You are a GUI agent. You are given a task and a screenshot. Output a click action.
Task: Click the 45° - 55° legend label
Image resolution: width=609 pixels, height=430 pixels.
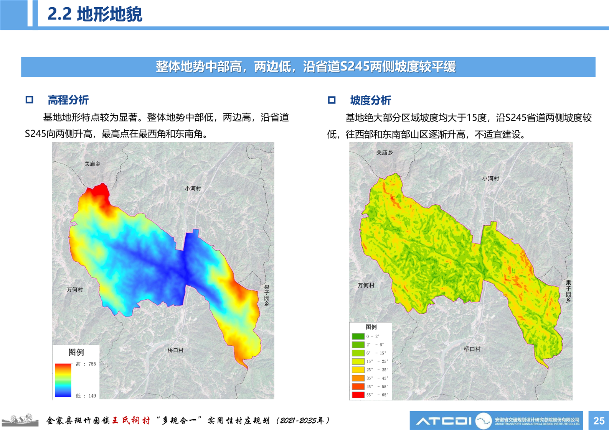[x=378, y=387]
